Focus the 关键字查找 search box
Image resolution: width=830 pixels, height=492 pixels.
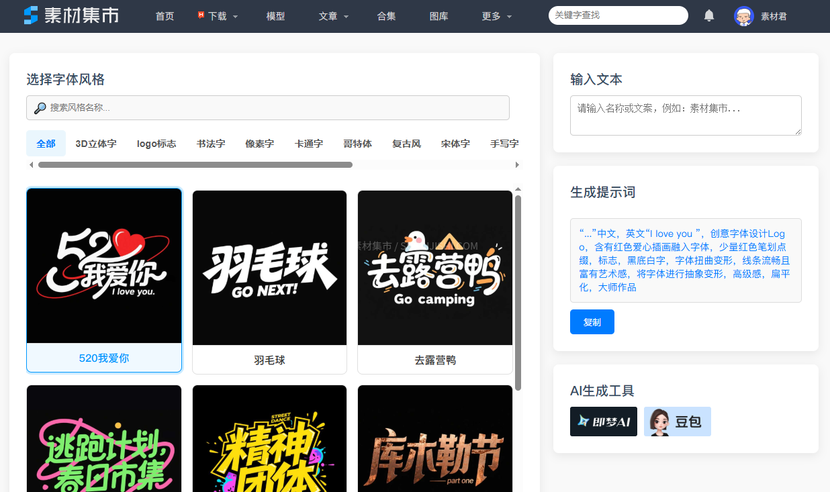pos(618,15)
